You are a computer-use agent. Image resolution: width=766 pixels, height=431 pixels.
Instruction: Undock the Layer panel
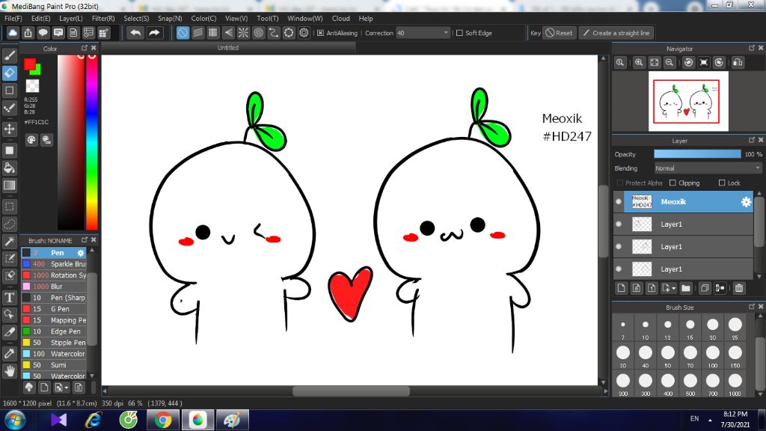[751, 140]
